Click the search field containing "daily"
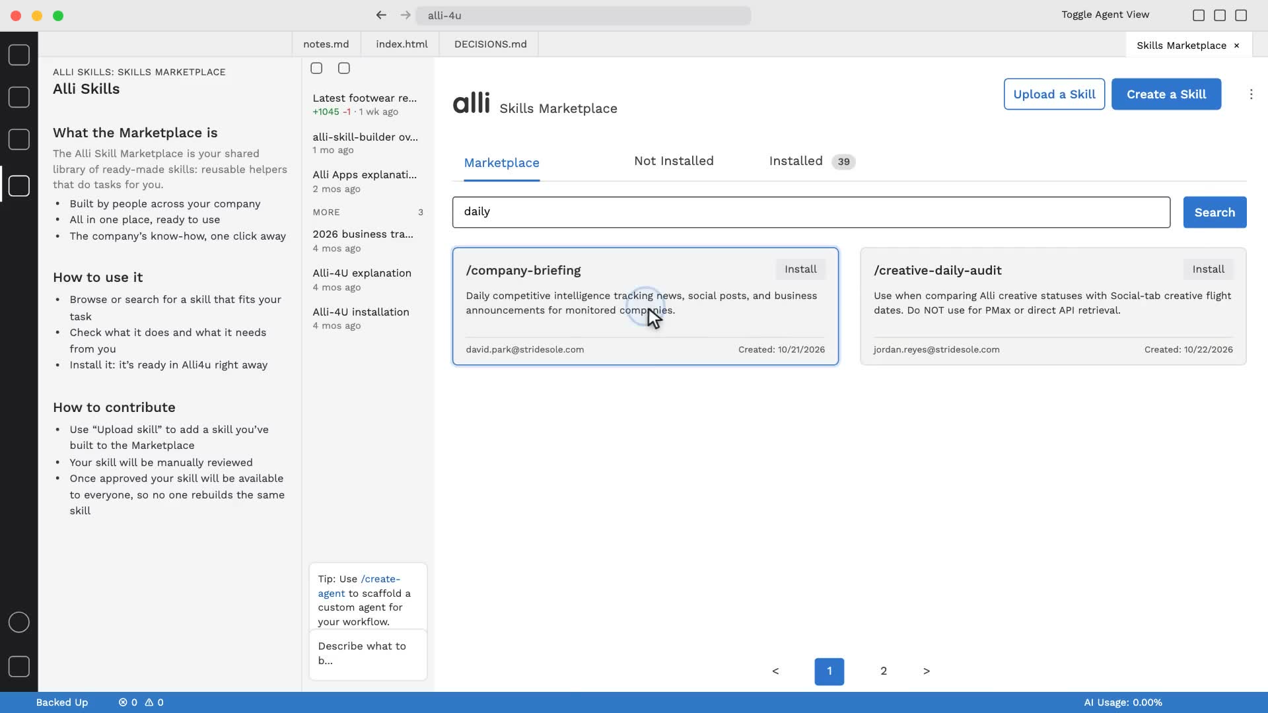Viewport: 1268px width, 713px height. 811,212
